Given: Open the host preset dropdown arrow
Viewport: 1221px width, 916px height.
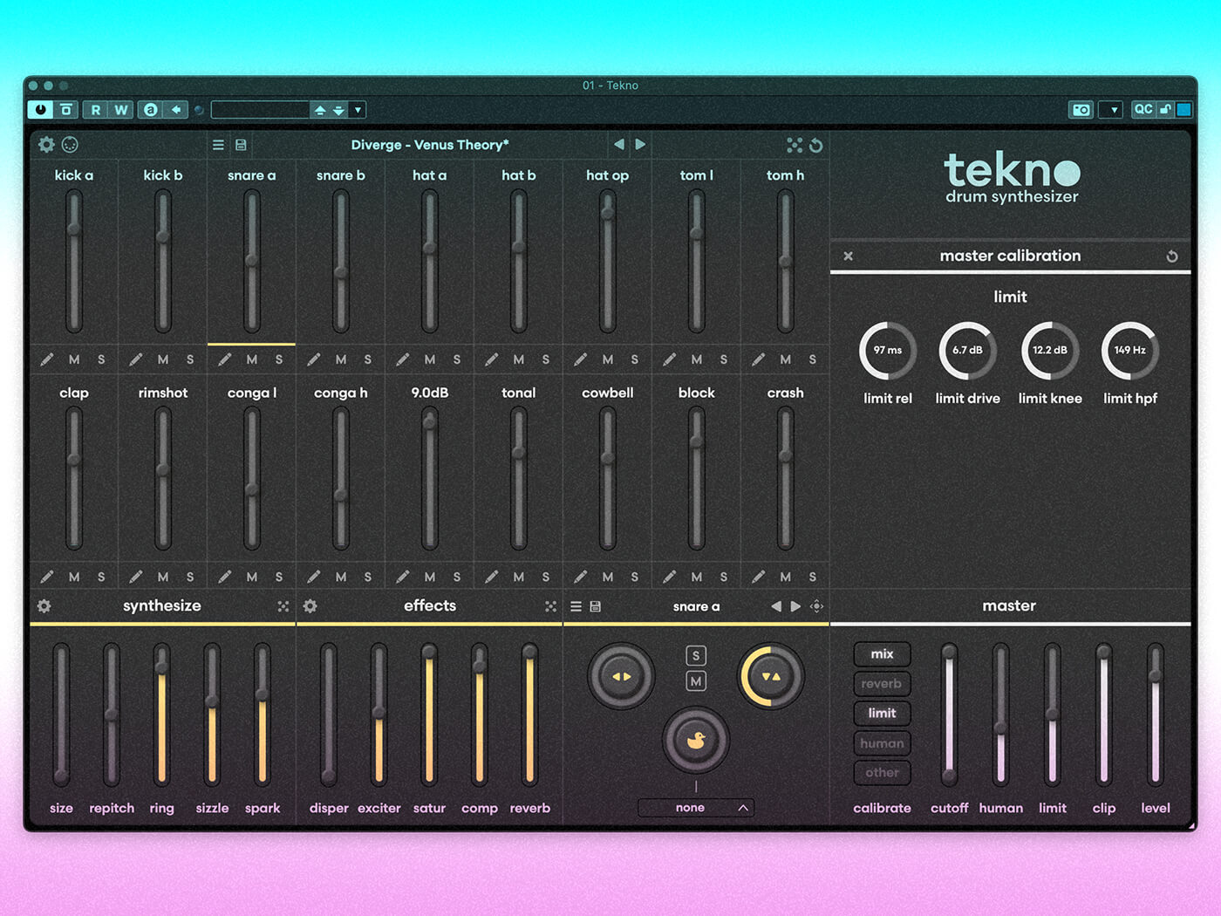Looking at the screenshot, I should click(x=358, y=110).
